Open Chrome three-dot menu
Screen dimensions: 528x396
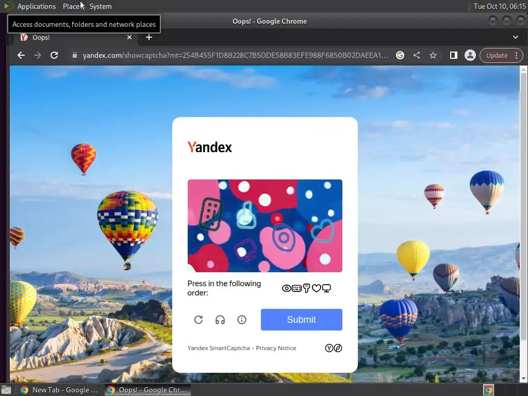tap(517, 55)
